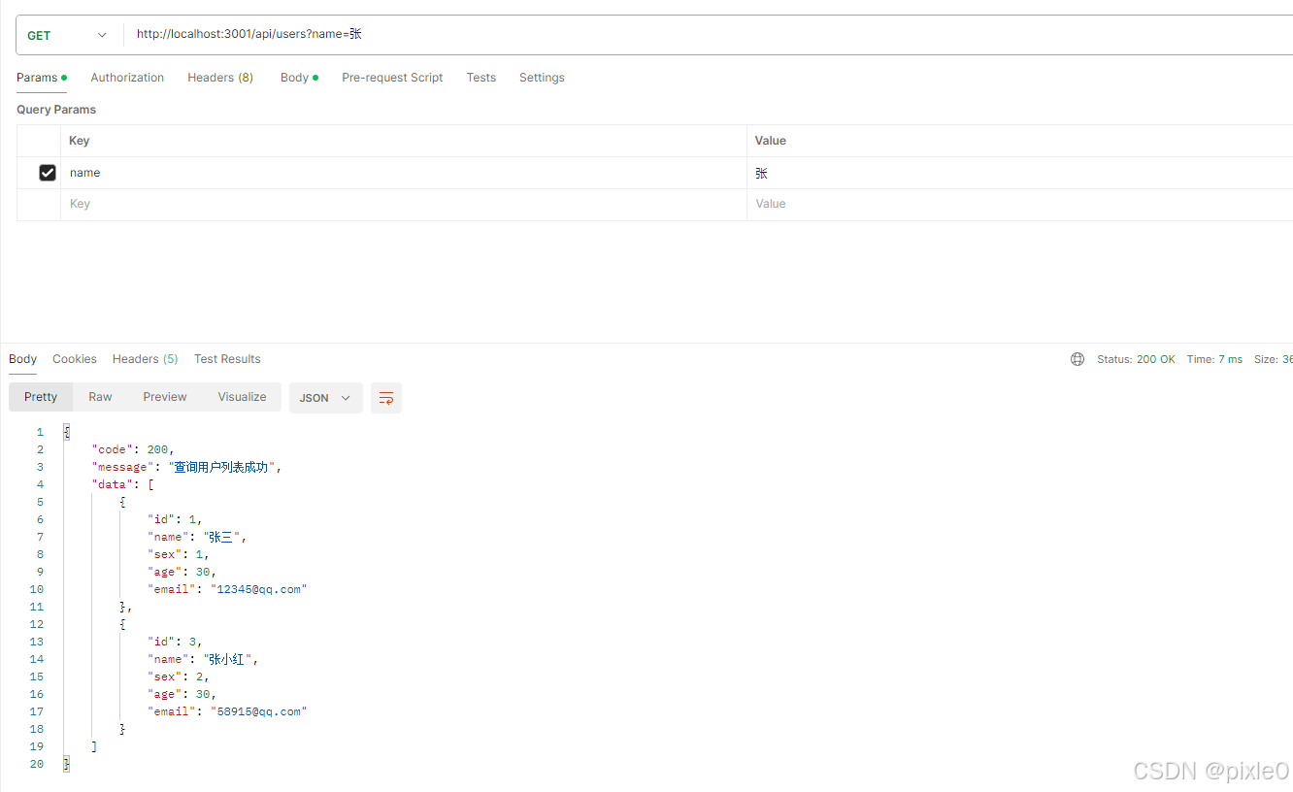1293x792 pixels.
Task: Click the Time: 7 ms text
Action: pyautogui.click(x=1214, y=359)
